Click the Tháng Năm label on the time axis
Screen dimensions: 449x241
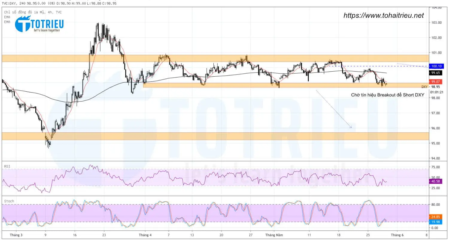pos(274,235)
